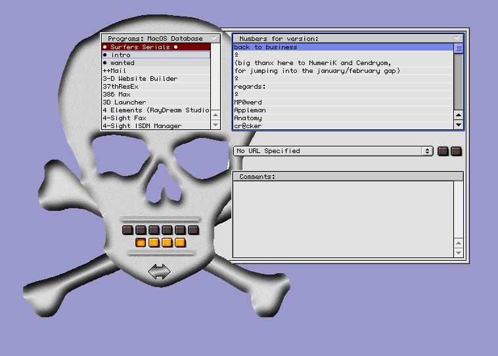Select 4 Elements (RayDream Studio entry
This screenshot has height=356, width=498.
click(x=156, y=110)
